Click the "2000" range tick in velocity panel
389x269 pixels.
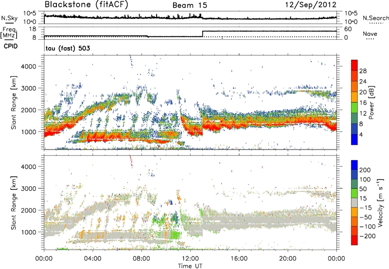[28, 210]
